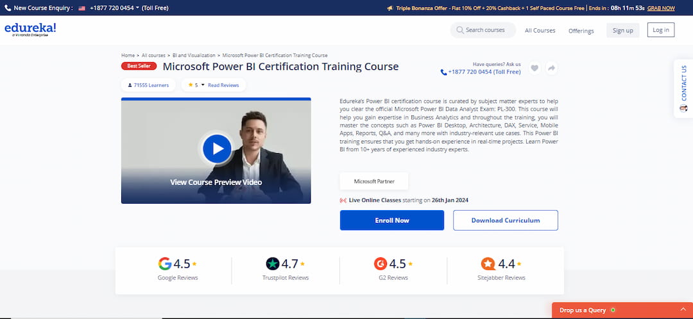Click the star rating icon beside 5
This screenshot has width=693, height=319.
(191, 85)
